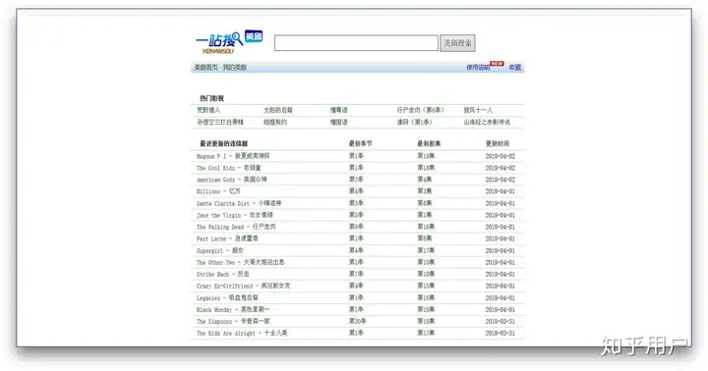The image size is (708, 371).
Task: Focus the search text field
Action: point(356,43)
